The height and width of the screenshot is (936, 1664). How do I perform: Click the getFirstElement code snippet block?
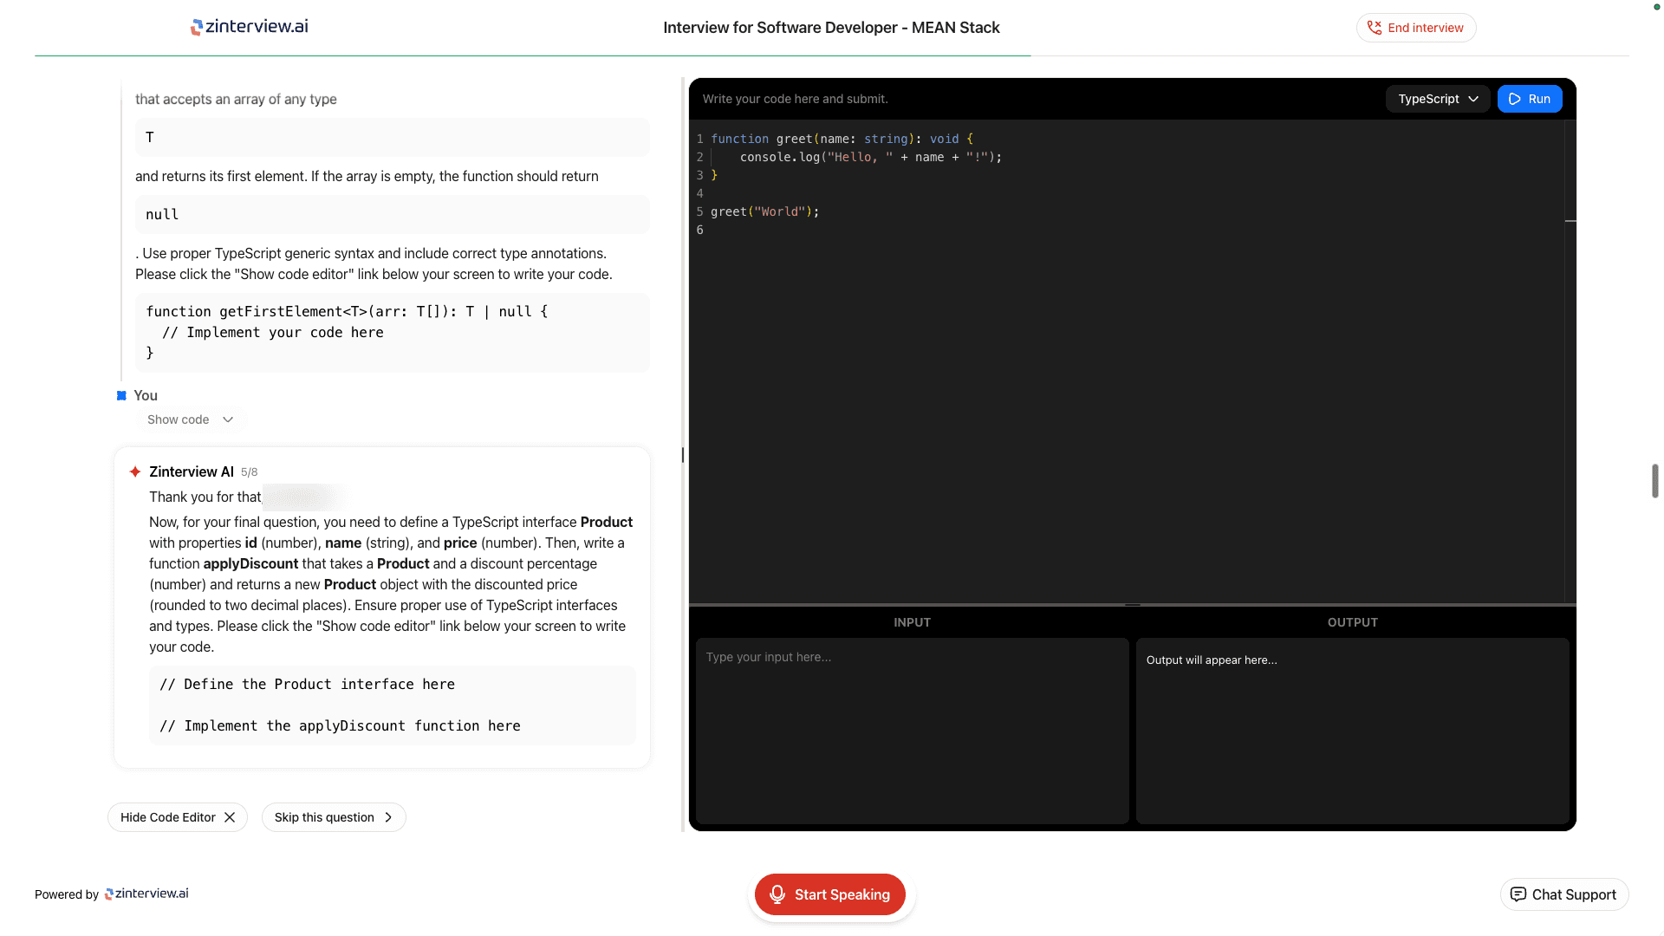click(393, 333)
